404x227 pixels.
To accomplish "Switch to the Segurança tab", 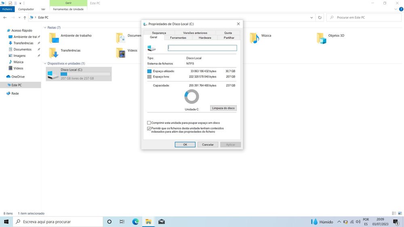I will [x=159, y=33].
